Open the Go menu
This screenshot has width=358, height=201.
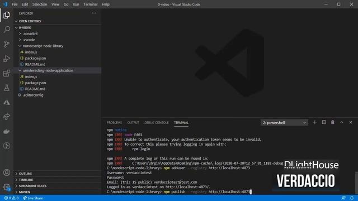(66, 4)
